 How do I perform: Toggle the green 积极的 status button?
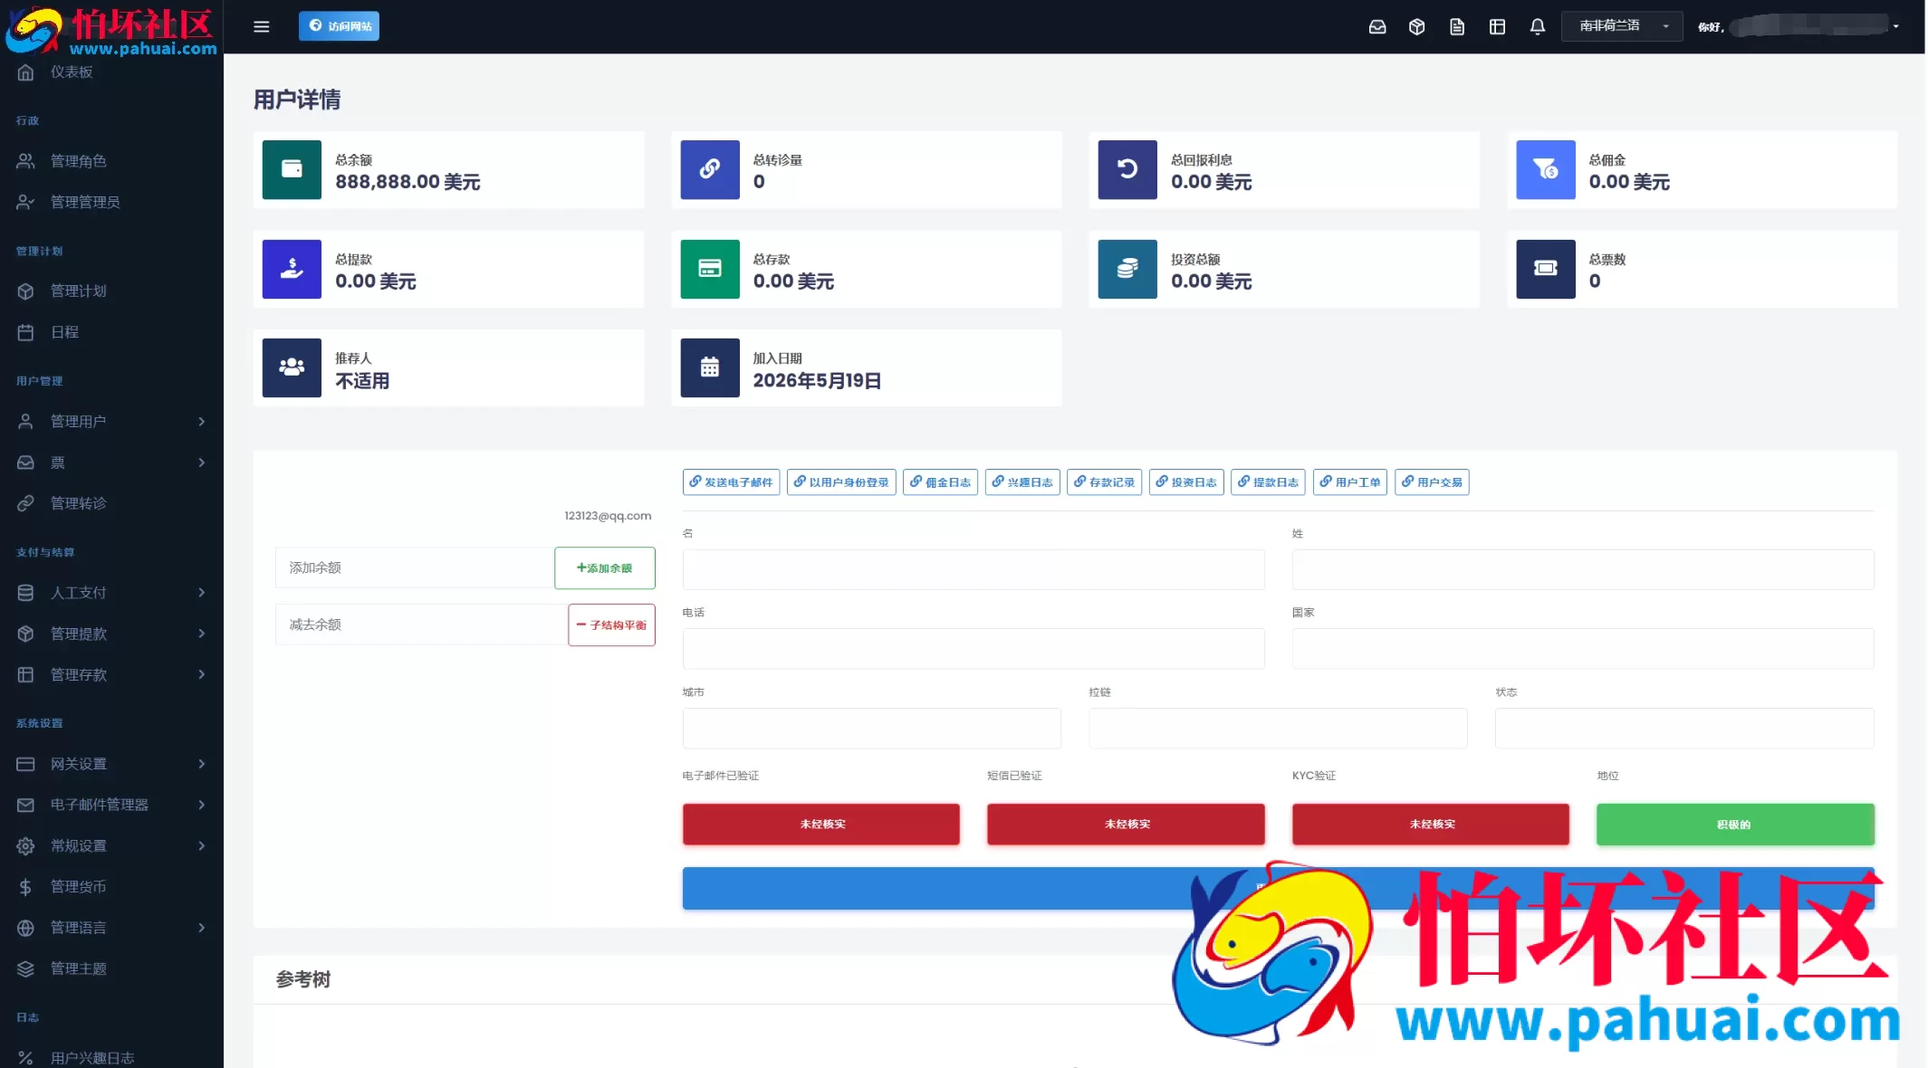point(1735,825)
